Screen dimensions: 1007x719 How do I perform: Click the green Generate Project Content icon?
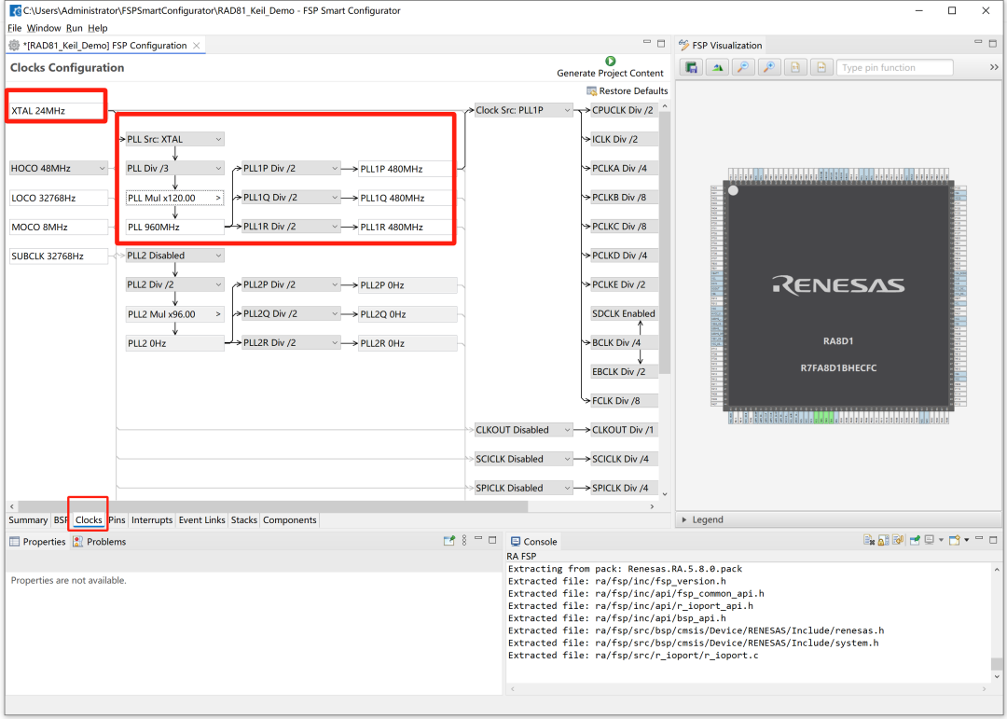point(611,61)
